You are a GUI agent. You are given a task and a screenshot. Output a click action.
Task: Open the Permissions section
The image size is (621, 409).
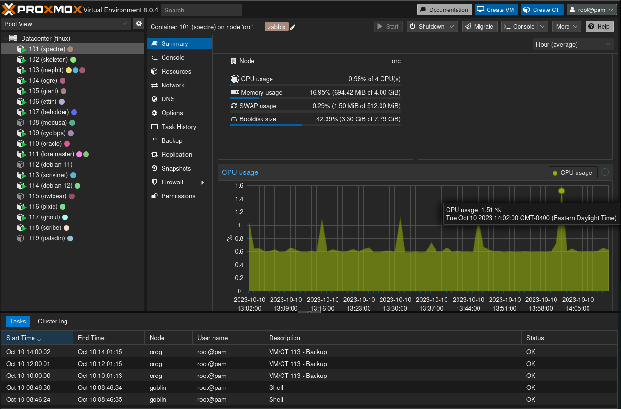coord(178,196)
